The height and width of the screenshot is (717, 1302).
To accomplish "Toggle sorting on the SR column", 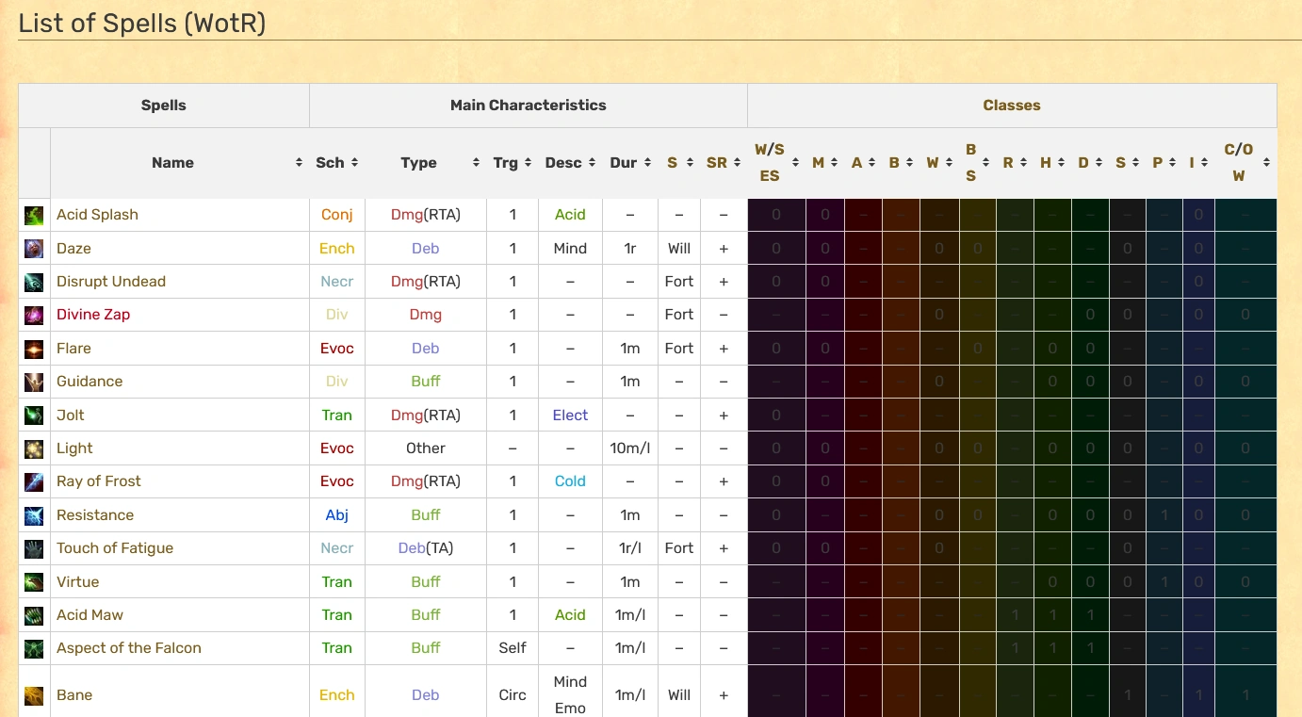I will [x=735, y=162].
